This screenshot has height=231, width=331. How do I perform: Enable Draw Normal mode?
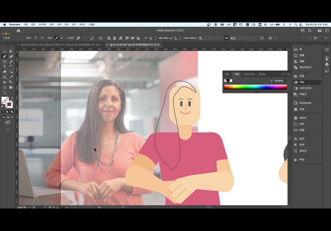(x=3, y=117)
